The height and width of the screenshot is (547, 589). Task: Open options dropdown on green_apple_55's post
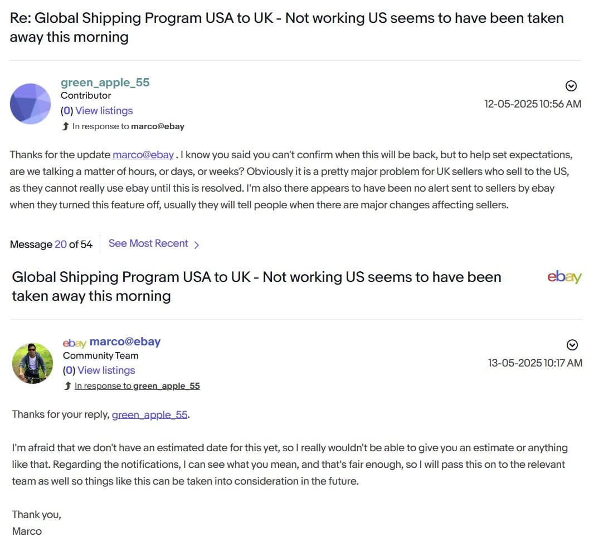click(x=571, y=86)
